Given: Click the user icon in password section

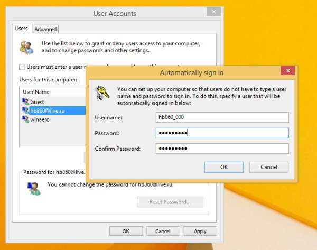Looking at the screenshot, I should tap(35, 187).
